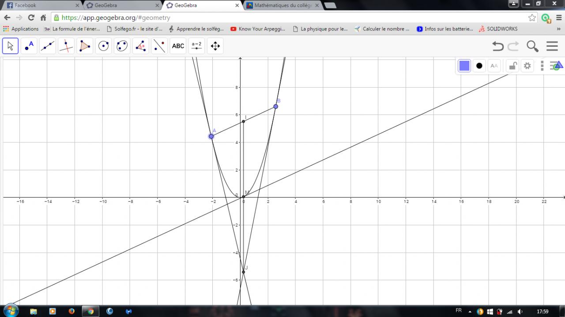Go to the browser home page
This screenshot has height=317, width=565.
click(x=43, y=18)
